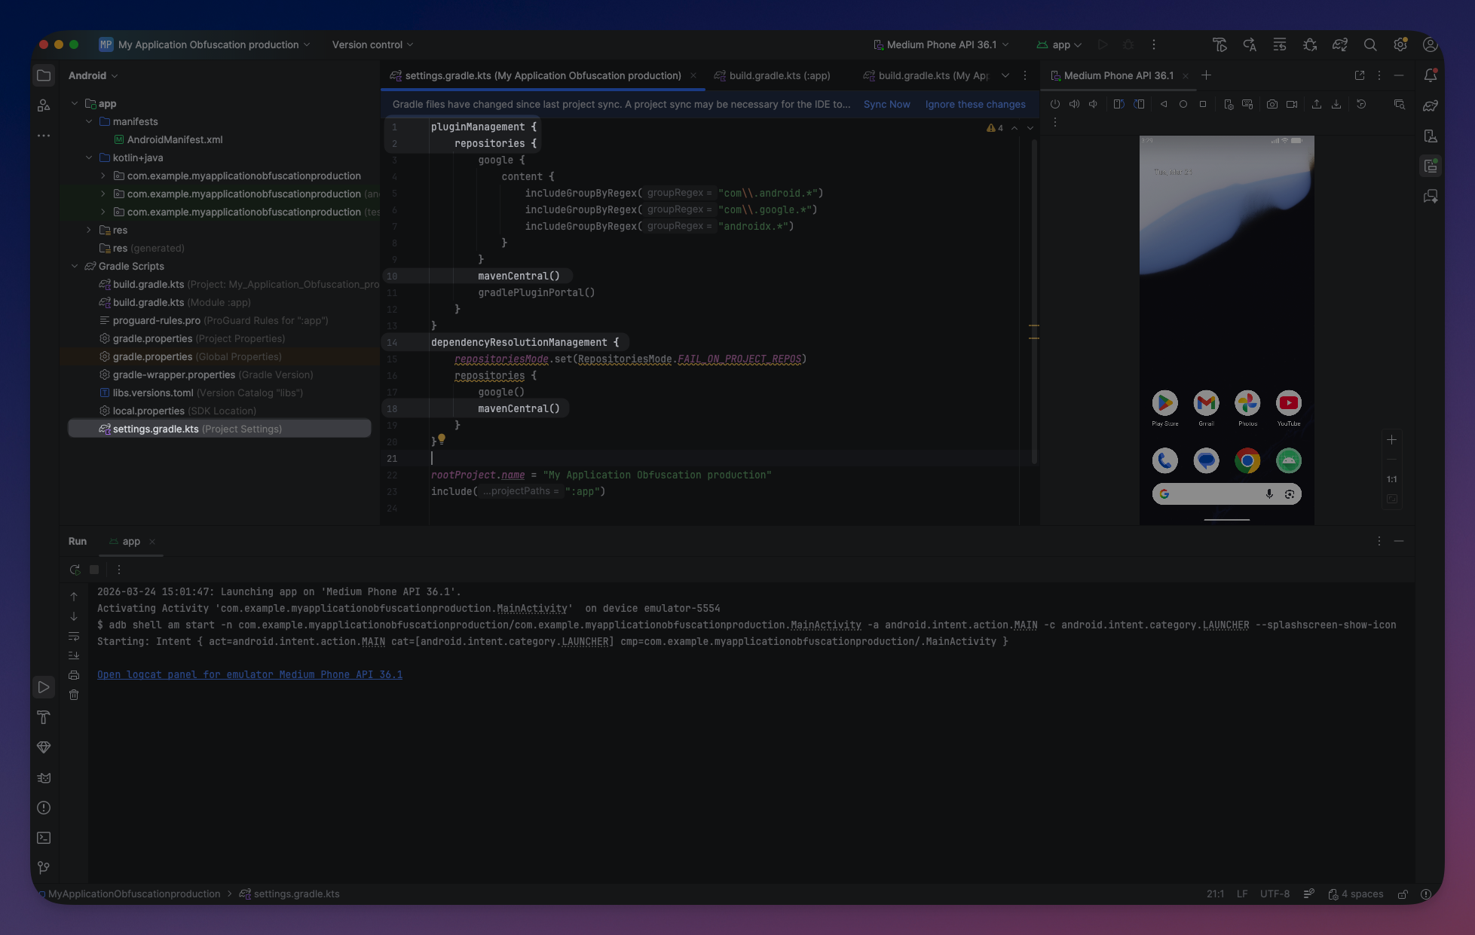Open the Terminal tool window
Screen dimensions: 1475x935
click(x=44, y=838)
